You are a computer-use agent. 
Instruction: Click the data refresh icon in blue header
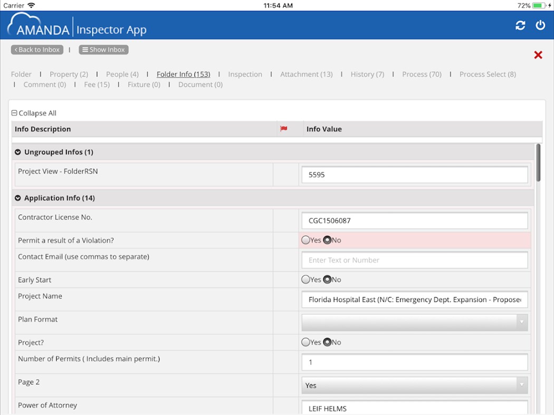click(x=520, y=25)
